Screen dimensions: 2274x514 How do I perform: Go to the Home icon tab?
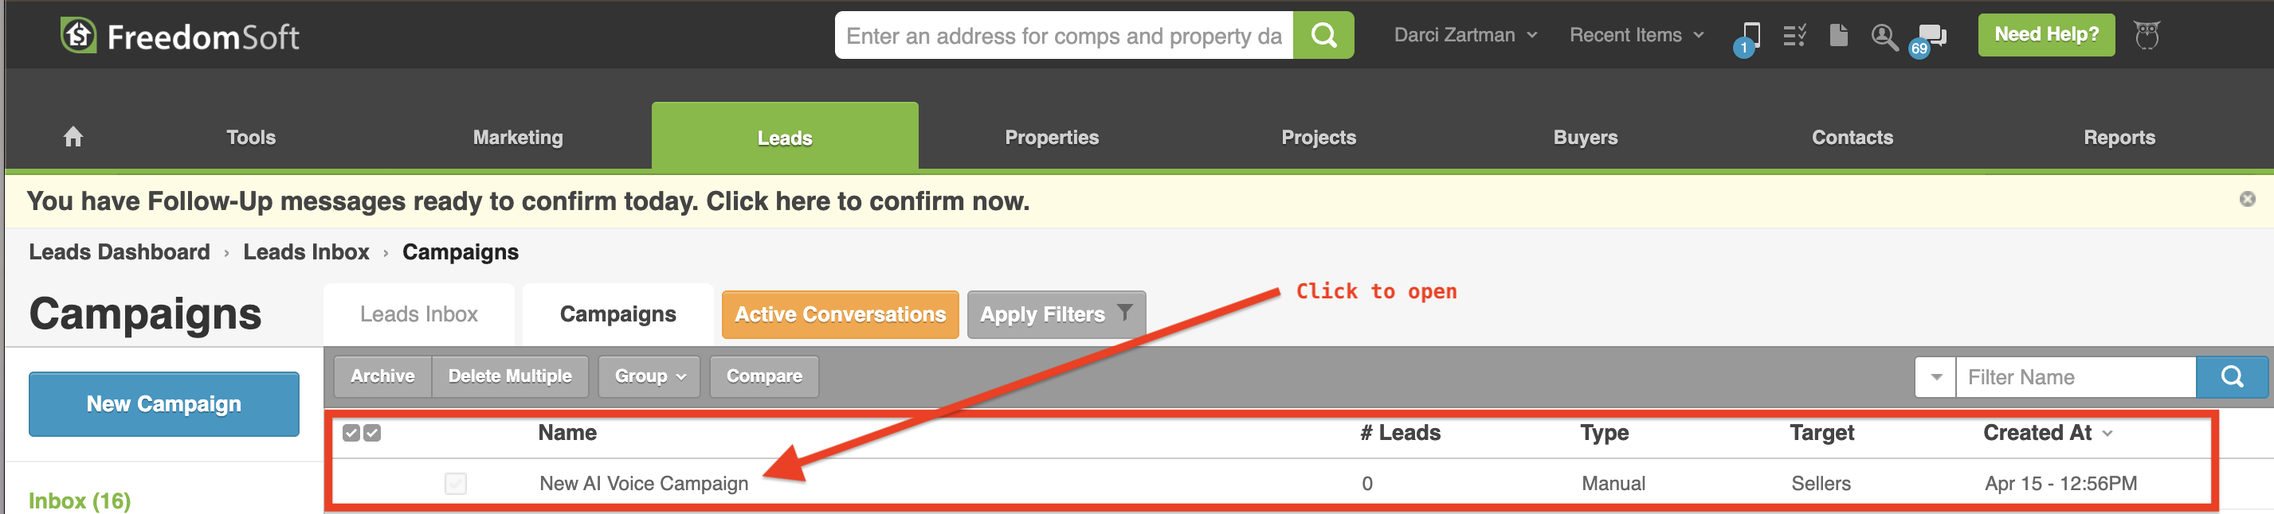pyautogui.click(x=73, y=137)
